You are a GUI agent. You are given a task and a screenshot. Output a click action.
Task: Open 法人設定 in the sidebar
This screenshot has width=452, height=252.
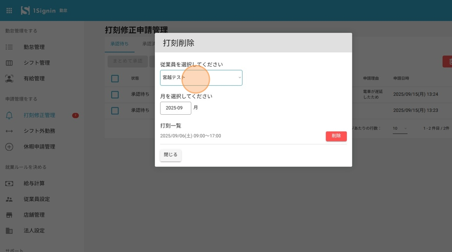[34, 231]
